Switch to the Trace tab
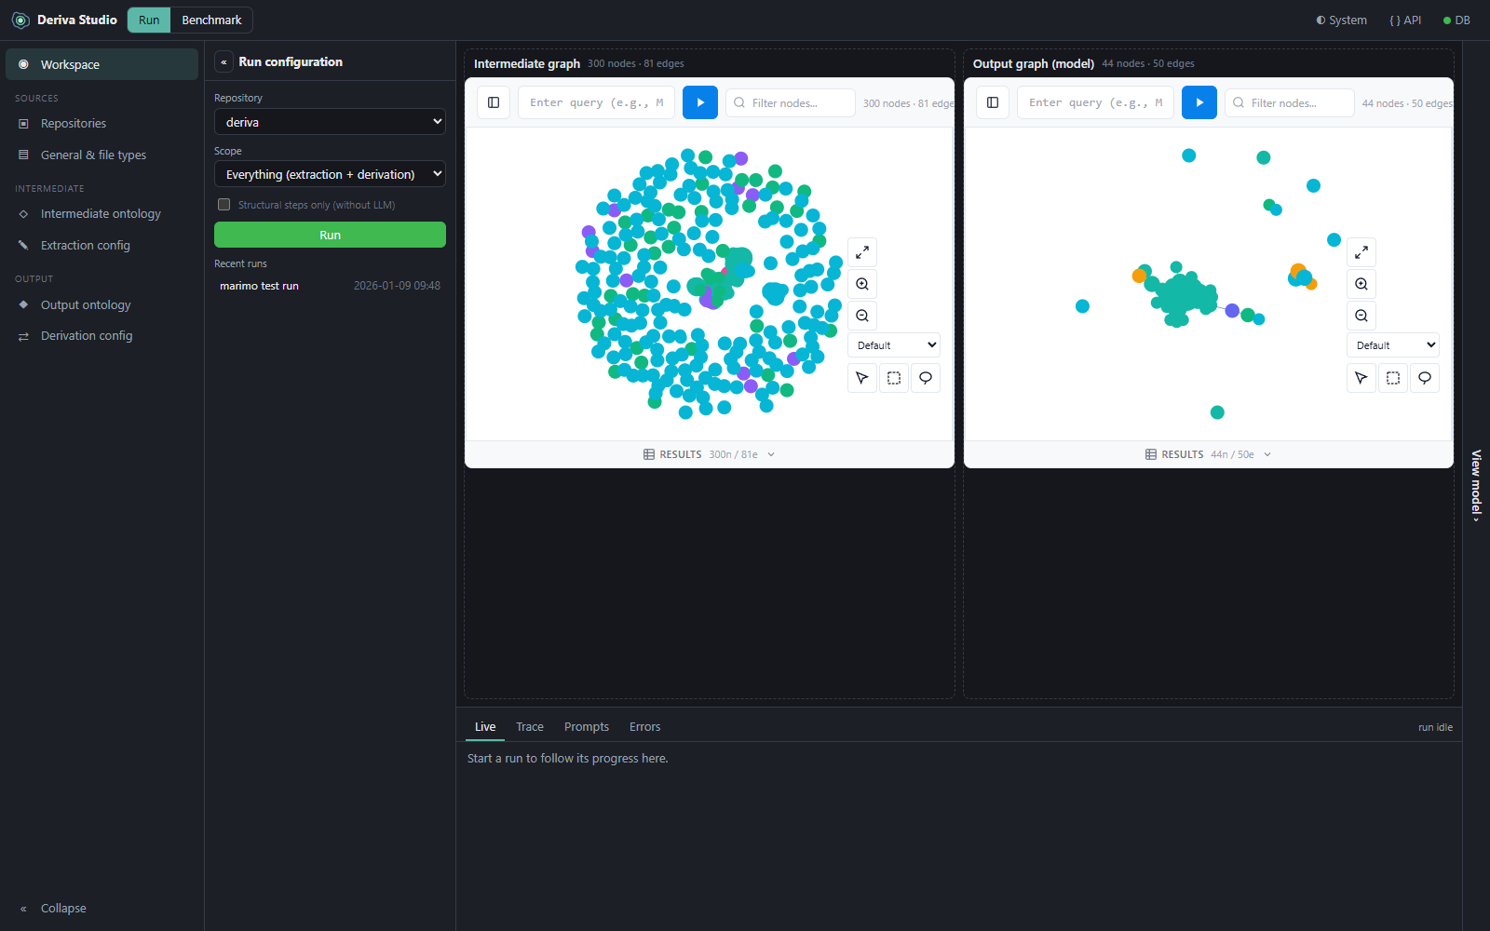The width and height of the screenshot is (1490, 931). [x=530, y=727]
